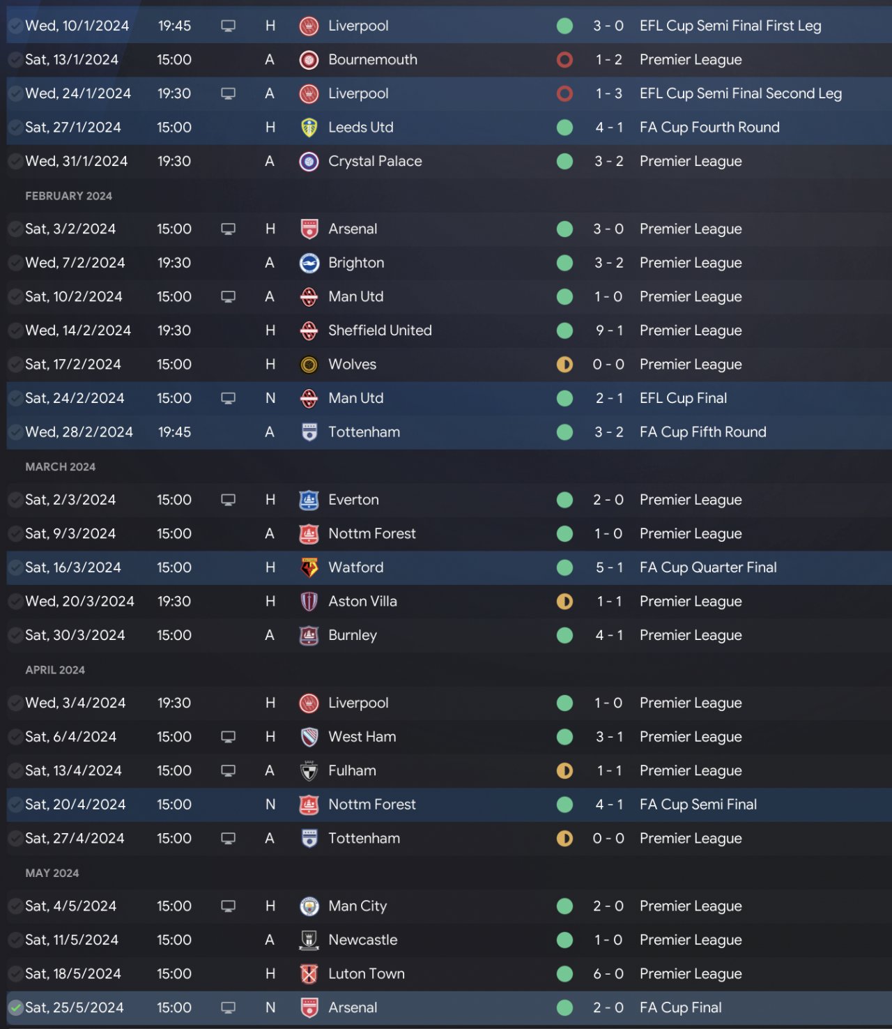Toggle the green checkmark on the 25/5/2024 fixture

click(x=15, y=1007)
